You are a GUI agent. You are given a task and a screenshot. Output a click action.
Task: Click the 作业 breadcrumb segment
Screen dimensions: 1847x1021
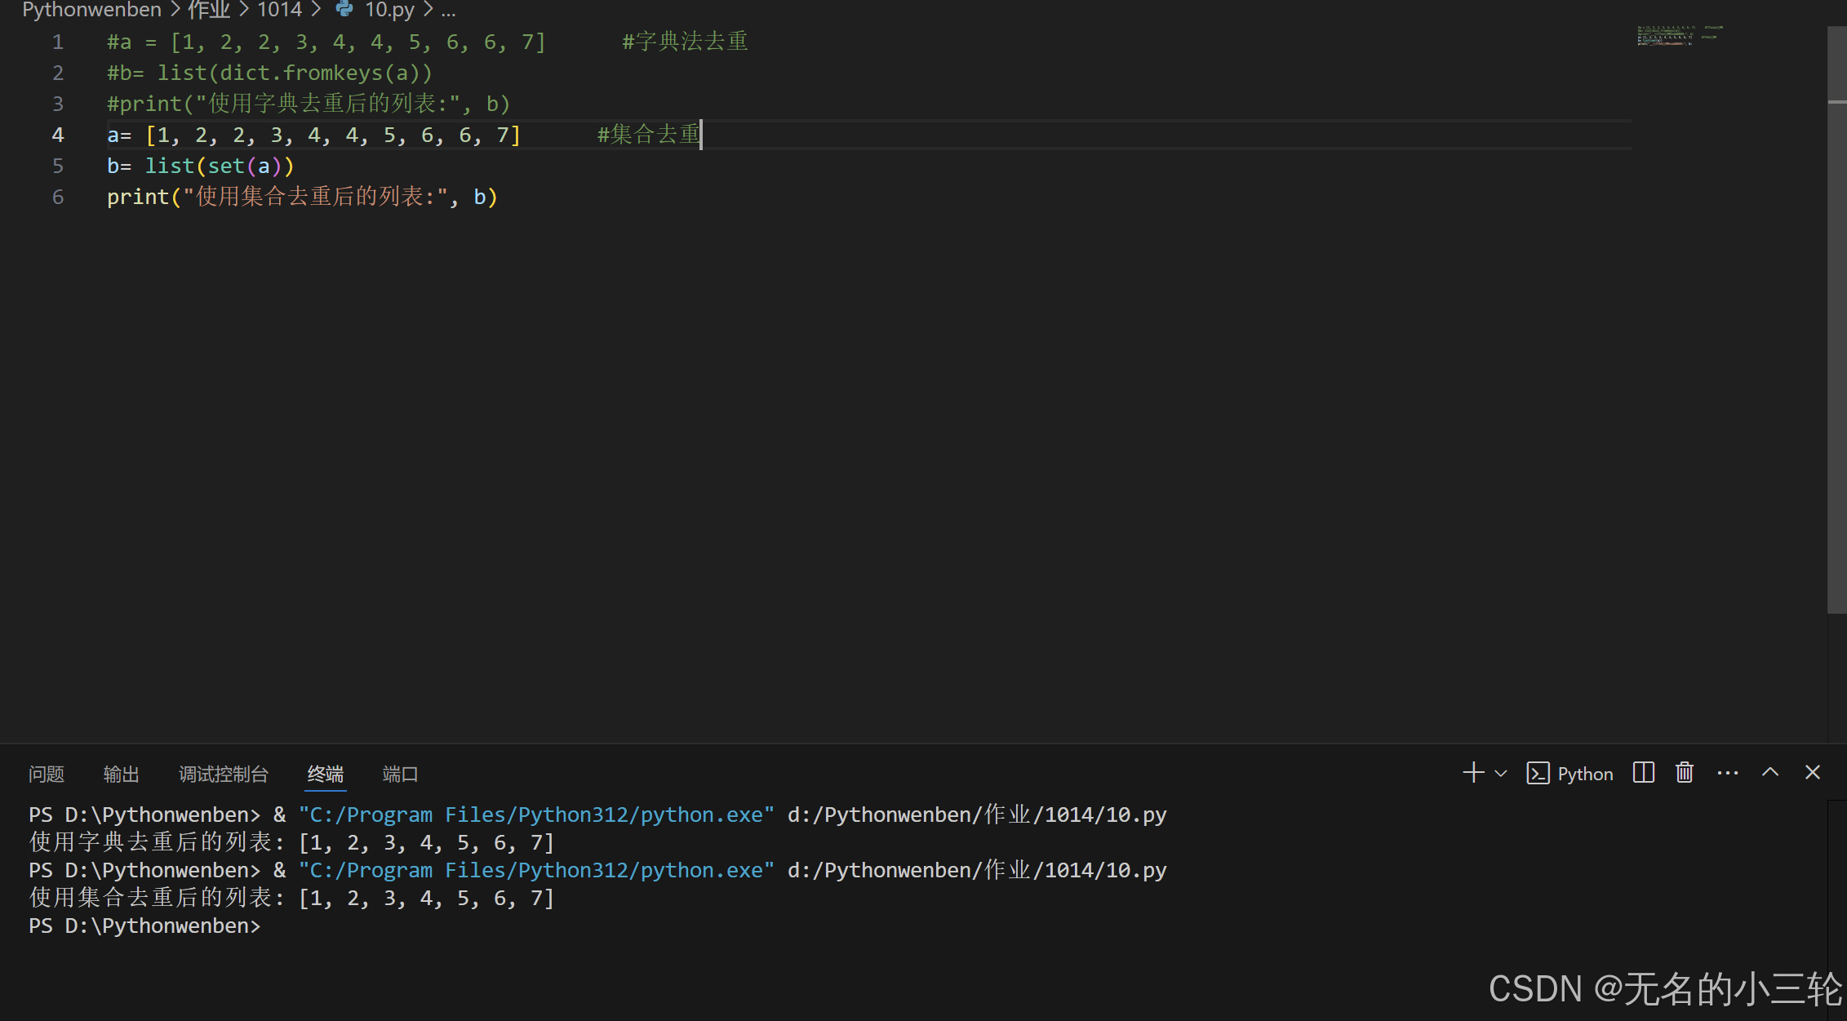[x=209, y=10]
